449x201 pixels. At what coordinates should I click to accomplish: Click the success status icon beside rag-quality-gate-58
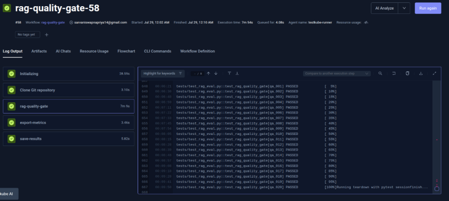[x=7, y=8]
